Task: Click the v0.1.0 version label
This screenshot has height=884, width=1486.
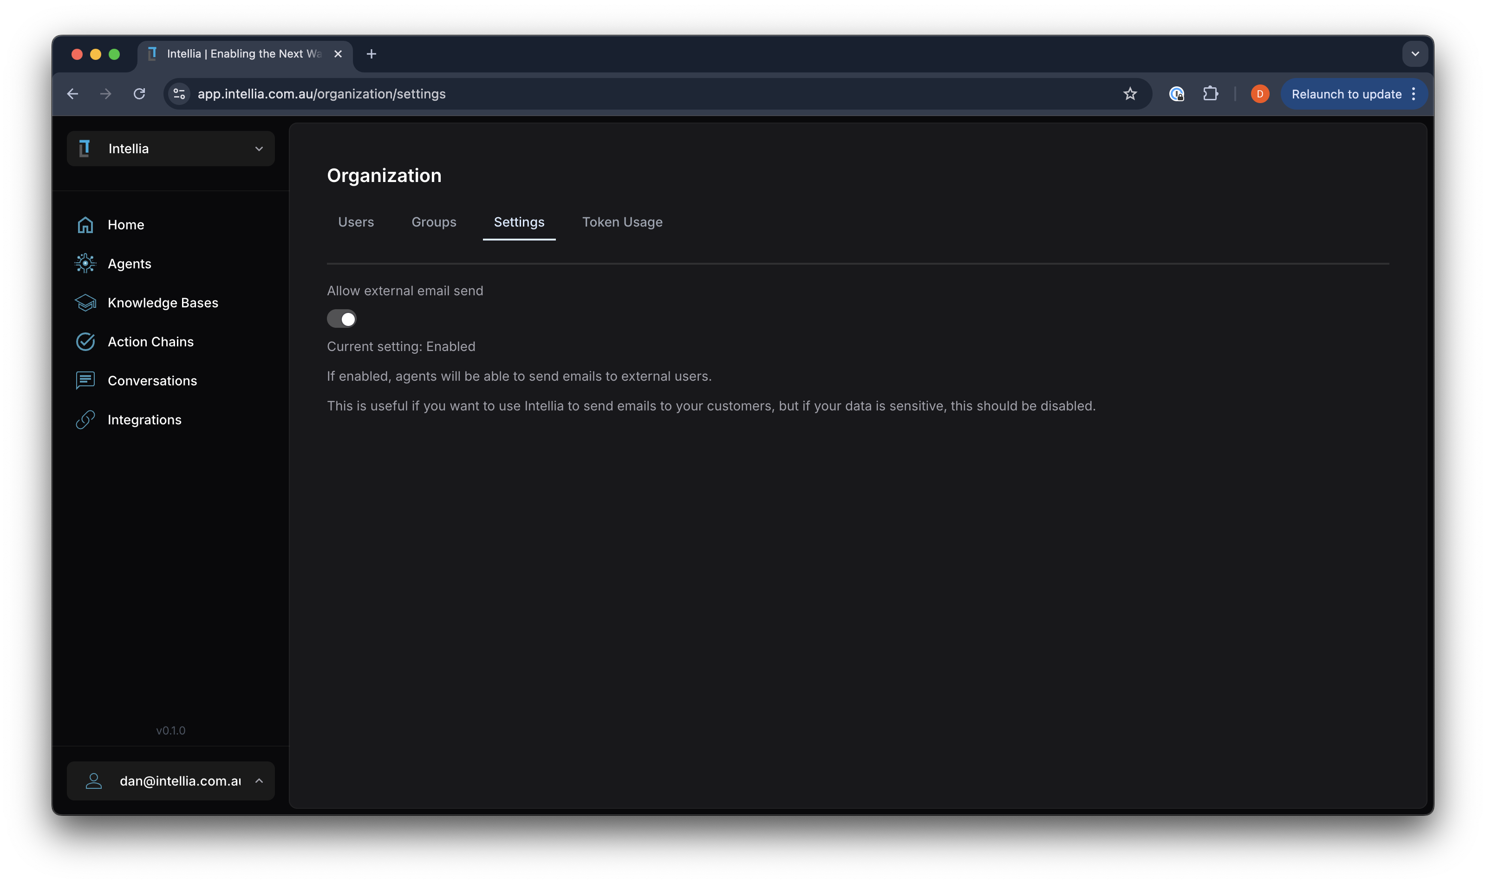Action: point(170,730)
